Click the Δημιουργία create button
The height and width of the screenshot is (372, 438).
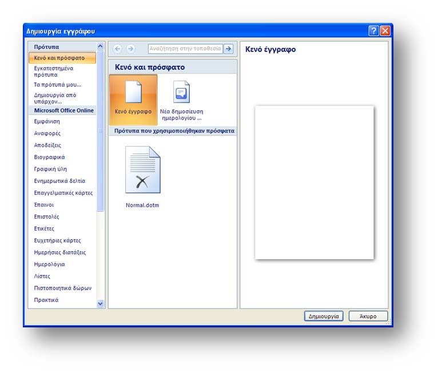(324, 316)
